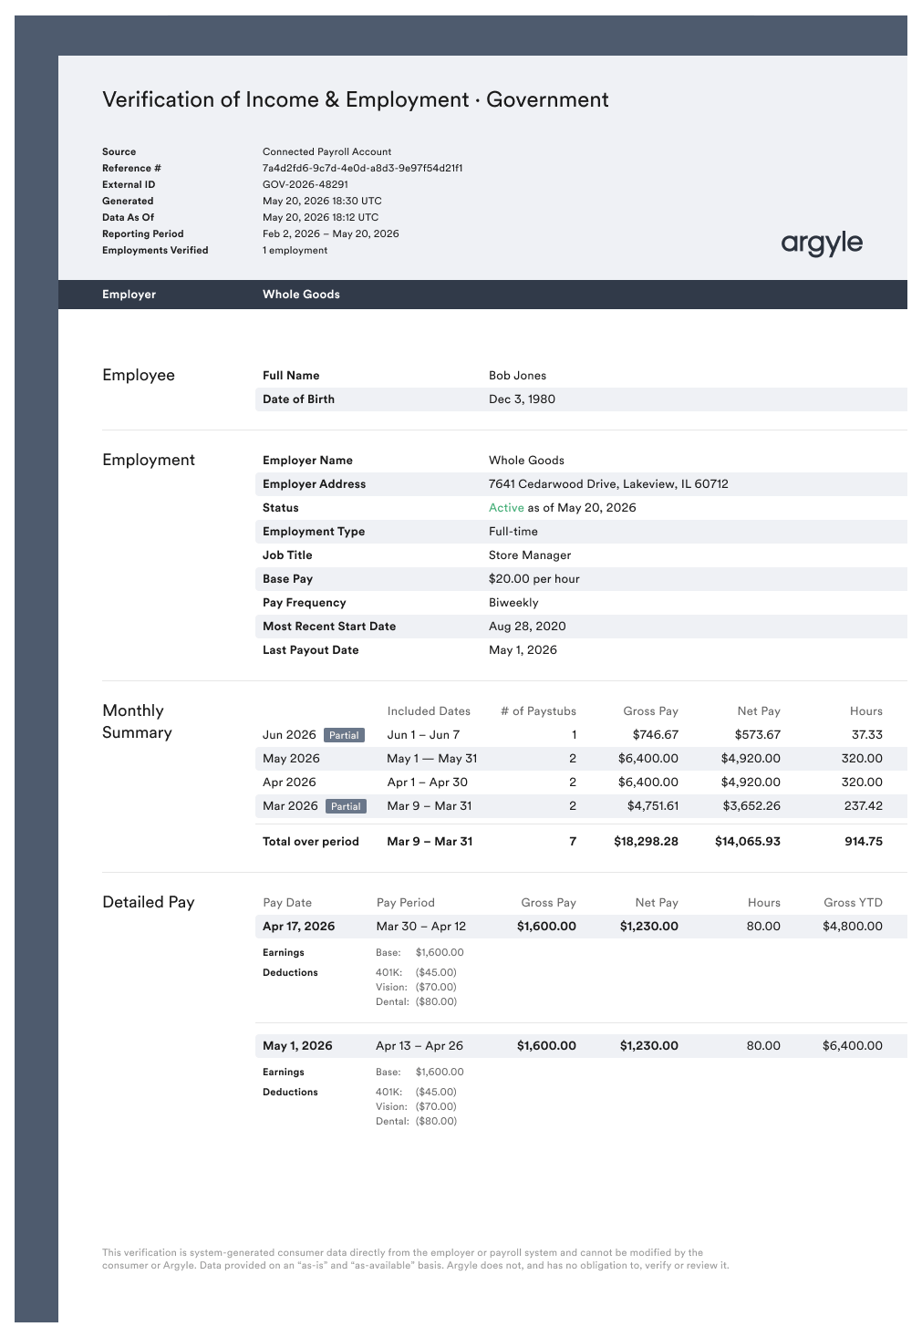Image resolution: width=922 pixels, height=1337 pixels.
Task: Click Connected Payroll Account source value
Action: click(326, 151)
